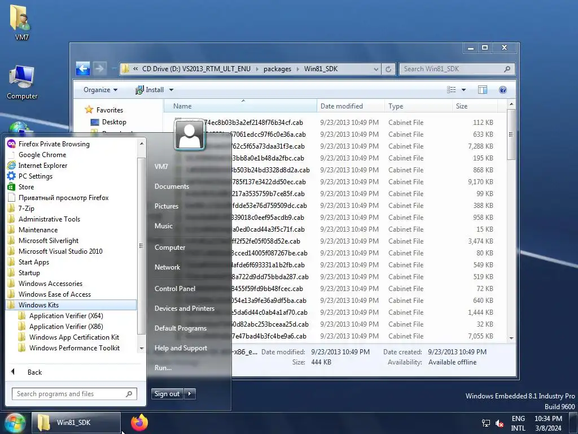Open Control Panel from Start menu
Screen dimensions: 578x434
(175, 289)
